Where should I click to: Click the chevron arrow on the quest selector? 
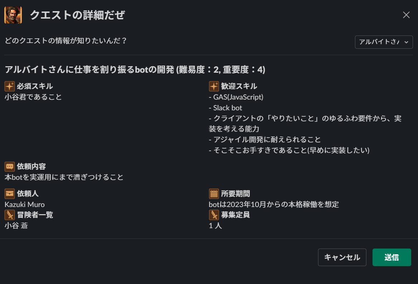406,42
